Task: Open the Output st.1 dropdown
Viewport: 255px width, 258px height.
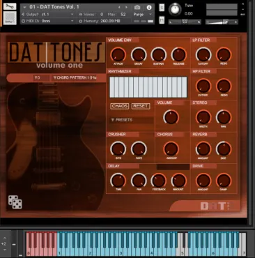Action: [x=47, y=15]
